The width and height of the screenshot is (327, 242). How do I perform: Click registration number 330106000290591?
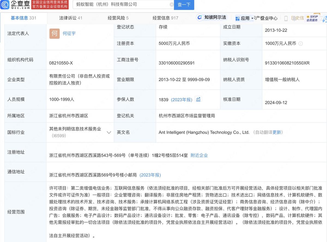177,63
